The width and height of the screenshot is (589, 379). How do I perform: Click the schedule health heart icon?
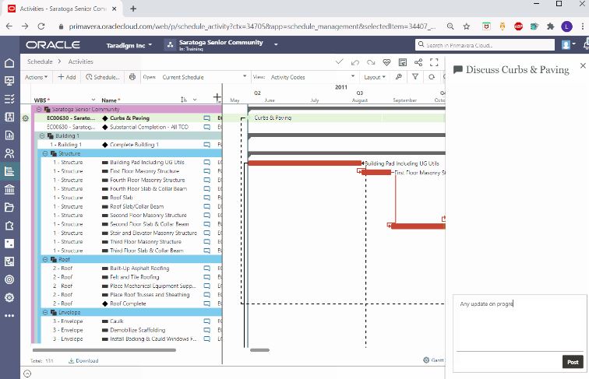coord(386,62)
